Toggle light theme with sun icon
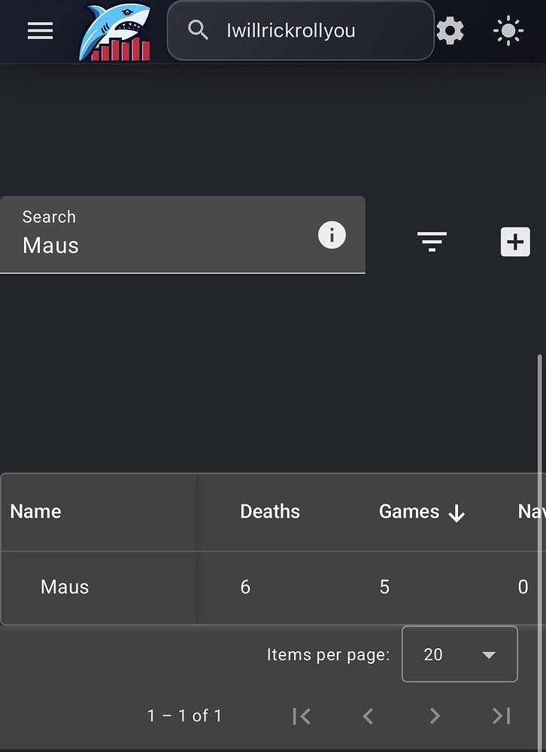Screen dimensions: 546x752 (508, 31)
